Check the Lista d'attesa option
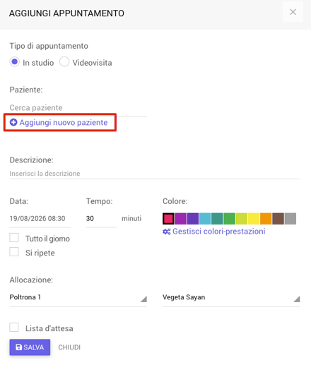Viewport: 311px width, 365px height. [14, 328]
